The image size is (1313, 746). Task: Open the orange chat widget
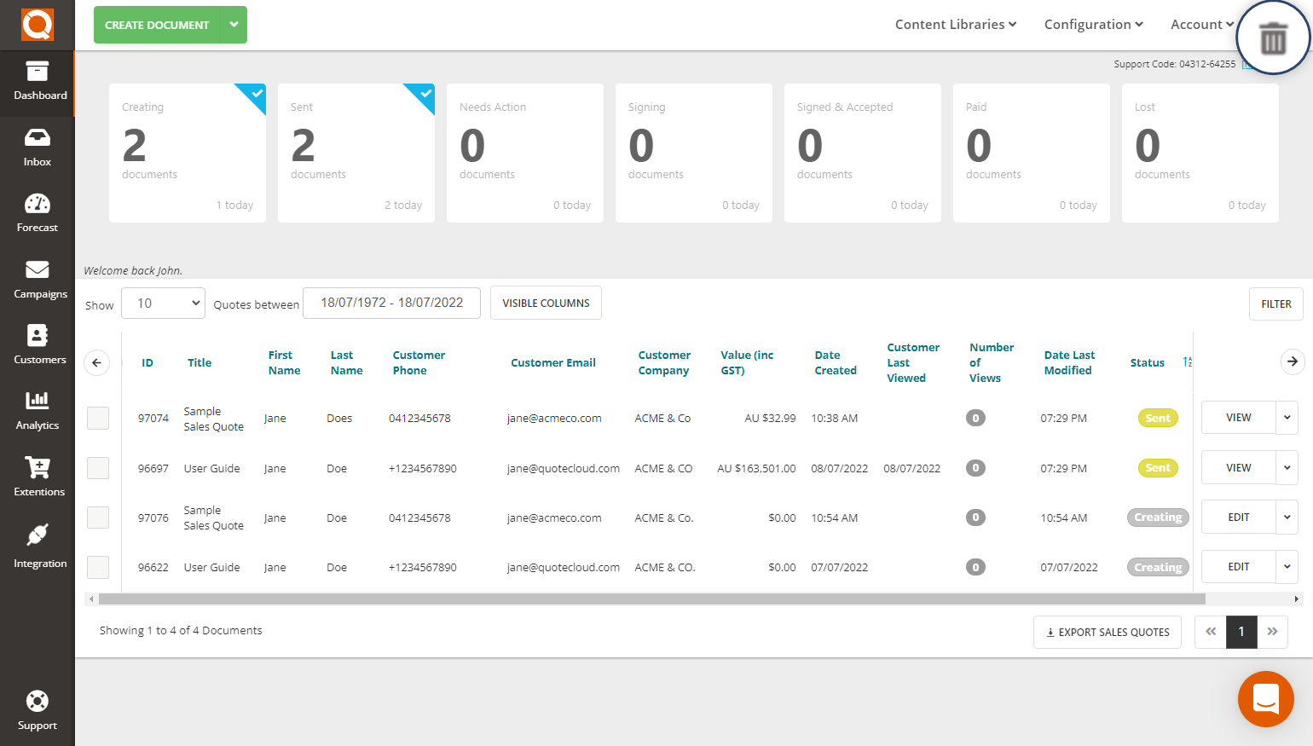(1265, 699)
